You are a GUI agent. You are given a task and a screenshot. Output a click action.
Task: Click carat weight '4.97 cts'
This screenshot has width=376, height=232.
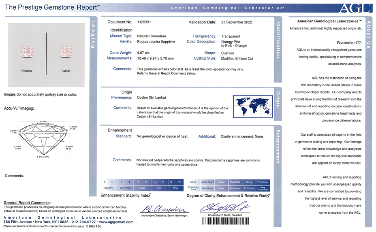click(143, 53)
